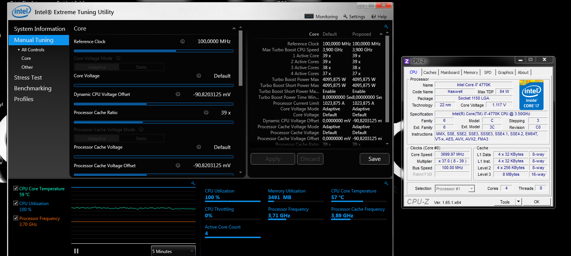Click the 39 x Processor Cache Ratio value

tap(226, 113)
